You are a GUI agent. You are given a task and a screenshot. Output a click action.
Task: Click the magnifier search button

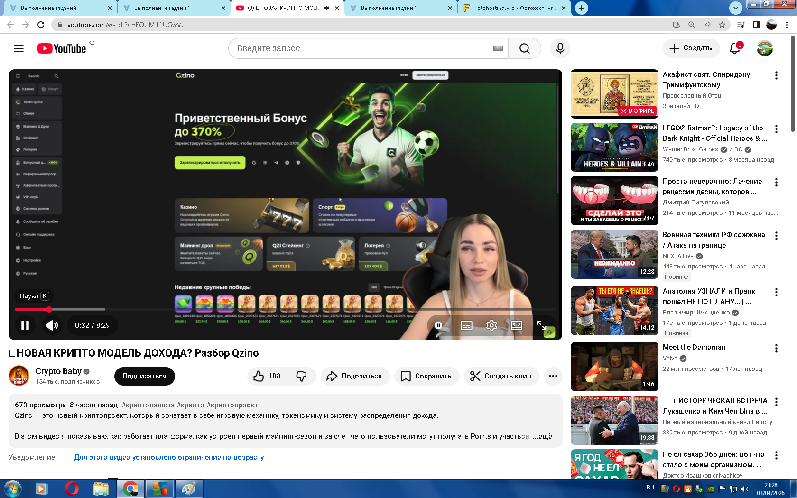pos(524,48)
